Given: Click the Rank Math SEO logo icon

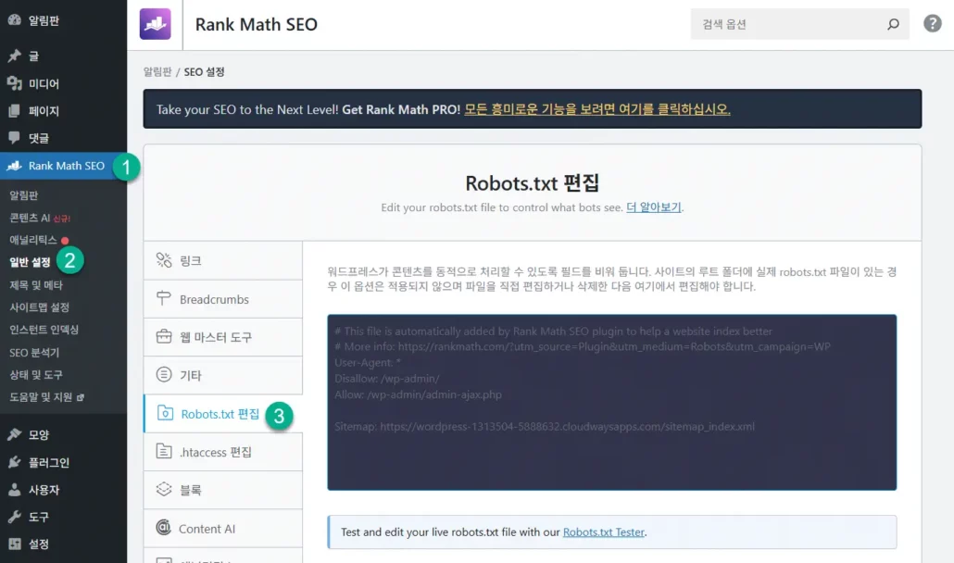Looking at the screenshot, I should tap(156, 24).
